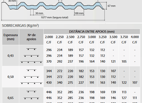This screenshot has height=103, width=142.
Task: Click the value 370
Action: [49, 62]
